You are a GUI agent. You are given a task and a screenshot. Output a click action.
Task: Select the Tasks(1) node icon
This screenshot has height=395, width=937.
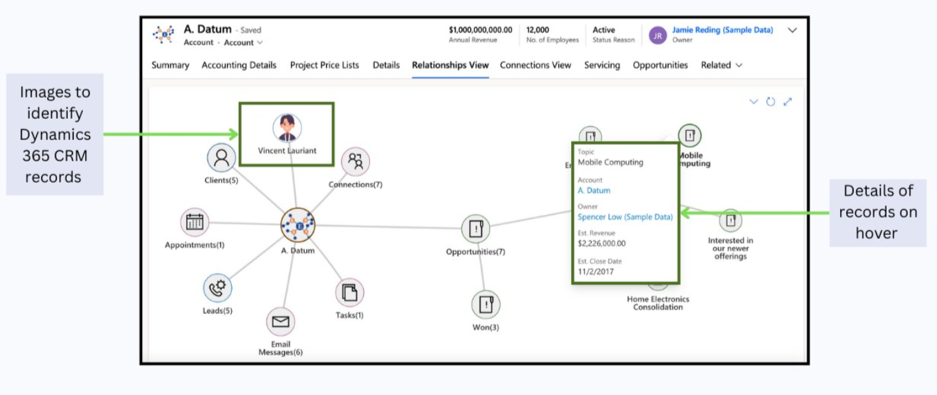(349, 293)
